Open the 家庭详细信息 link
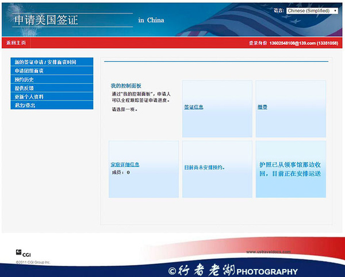This screenshot has width=345, height=277. [x=125, y=165]
